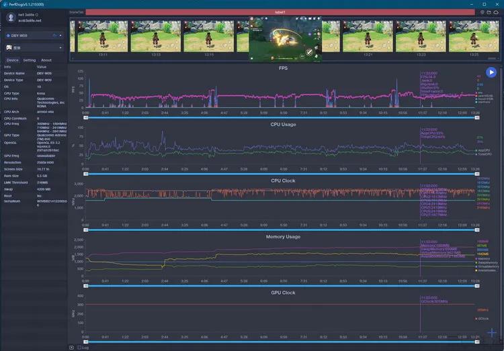Select the screenshot thumbnail at 13:21
504x351 pixels.
tap(368, 36)
